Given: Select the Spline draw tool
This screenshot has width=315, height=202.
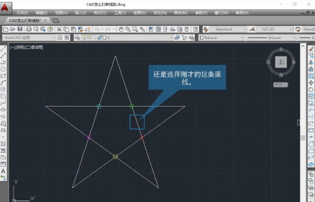Looking at the screenshot, I should click(x=3, y=103).
